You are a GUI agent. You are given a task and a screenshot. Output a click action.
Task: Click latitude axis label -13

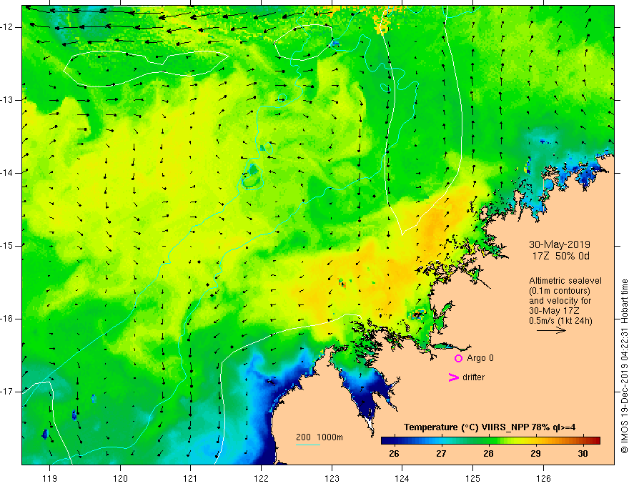point(7,100)
